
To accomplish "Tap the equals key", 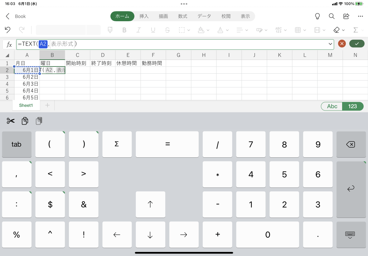I will [x=167, y=144].
